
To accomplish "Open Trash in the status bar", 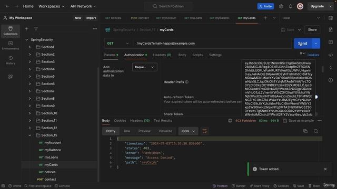I will click(314, 186).
